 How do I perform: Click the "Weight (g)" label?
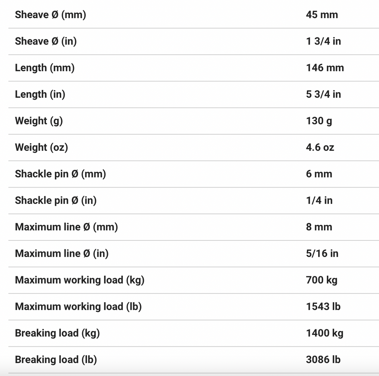(x=39, y=121)
